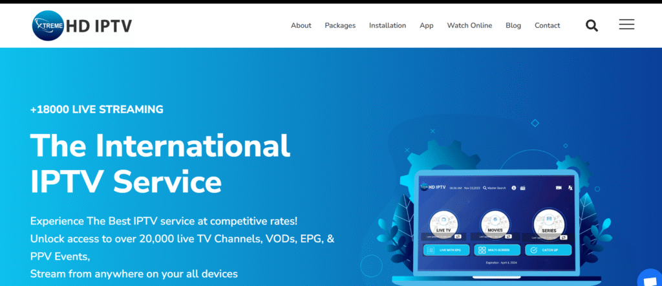
Task: Open the chat widget bubble
Action: pos(650,278)
